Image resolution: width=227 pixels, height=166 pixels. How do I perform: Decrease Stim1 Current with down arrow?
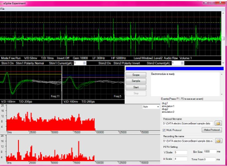(x=84, y=64)
